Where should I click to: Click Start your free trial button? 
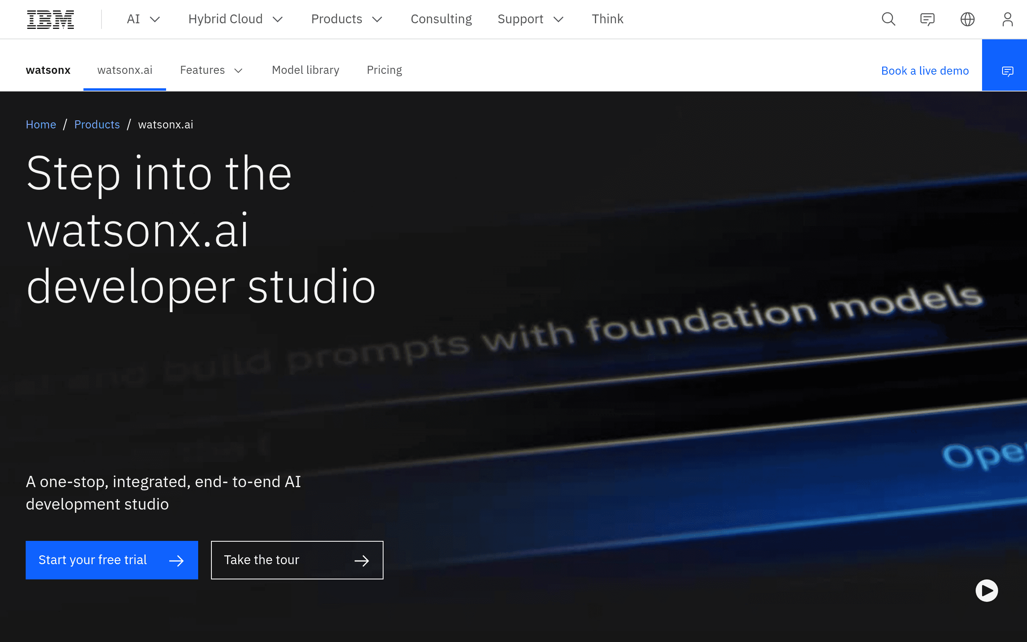pyautogui.click(x=112, y=560)
